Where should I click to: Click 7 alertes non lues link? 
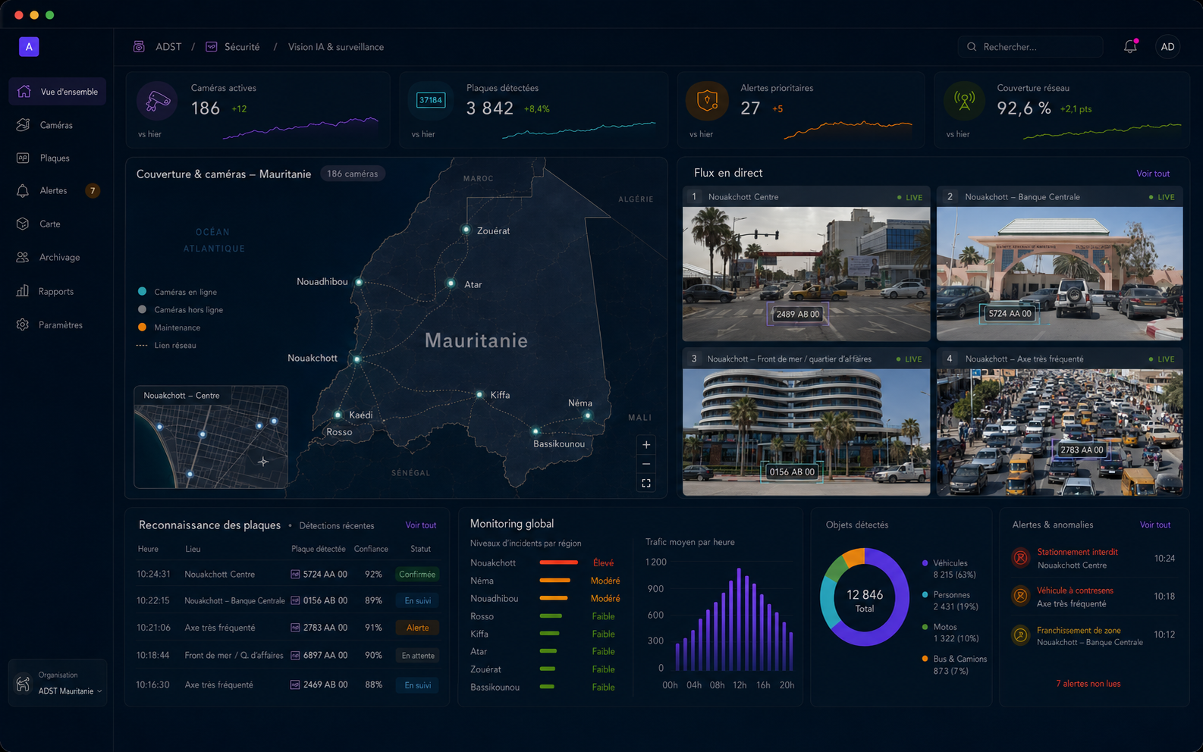(x=1088, y=684)
